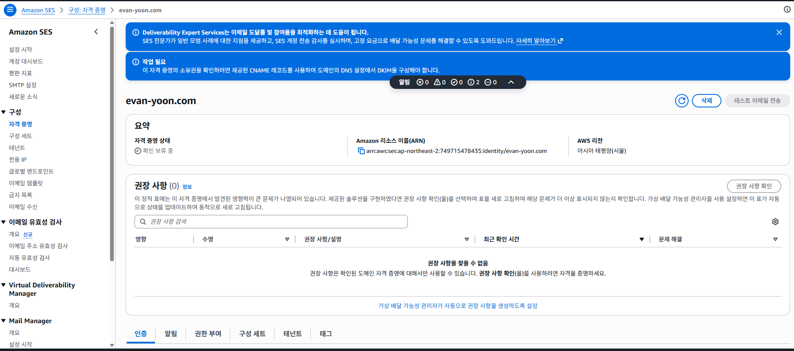Open SMTP 설정 in sidebar
794x351 pixels.
(23, 85)
